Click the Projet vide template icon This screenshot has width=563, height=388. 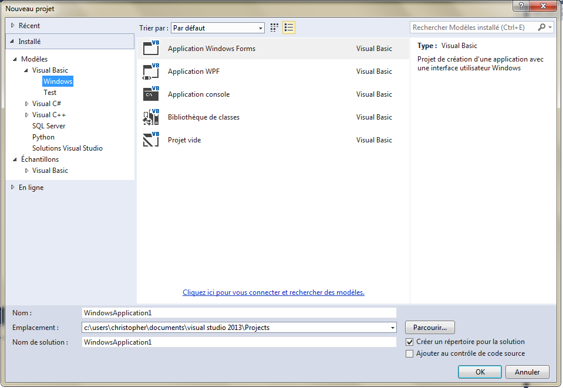[151, 140]
